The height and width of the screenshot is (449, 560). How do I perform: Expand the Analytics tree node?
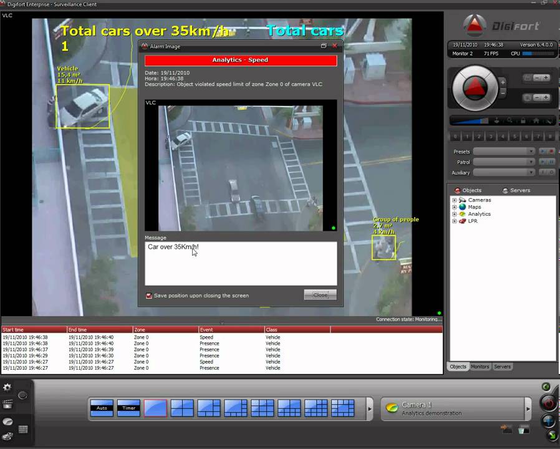454,214
